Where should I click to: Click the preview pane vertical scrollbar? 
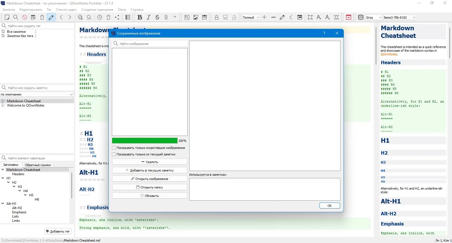click(450, 42)
